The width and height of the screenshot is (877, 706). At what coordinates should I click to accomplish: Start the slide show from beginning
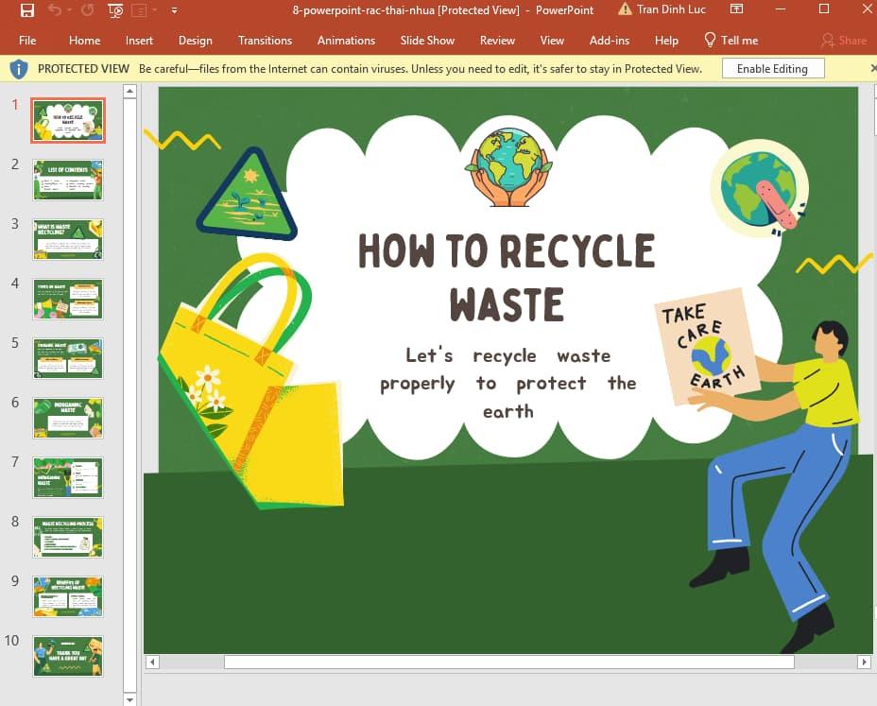[x=114, y=9]
